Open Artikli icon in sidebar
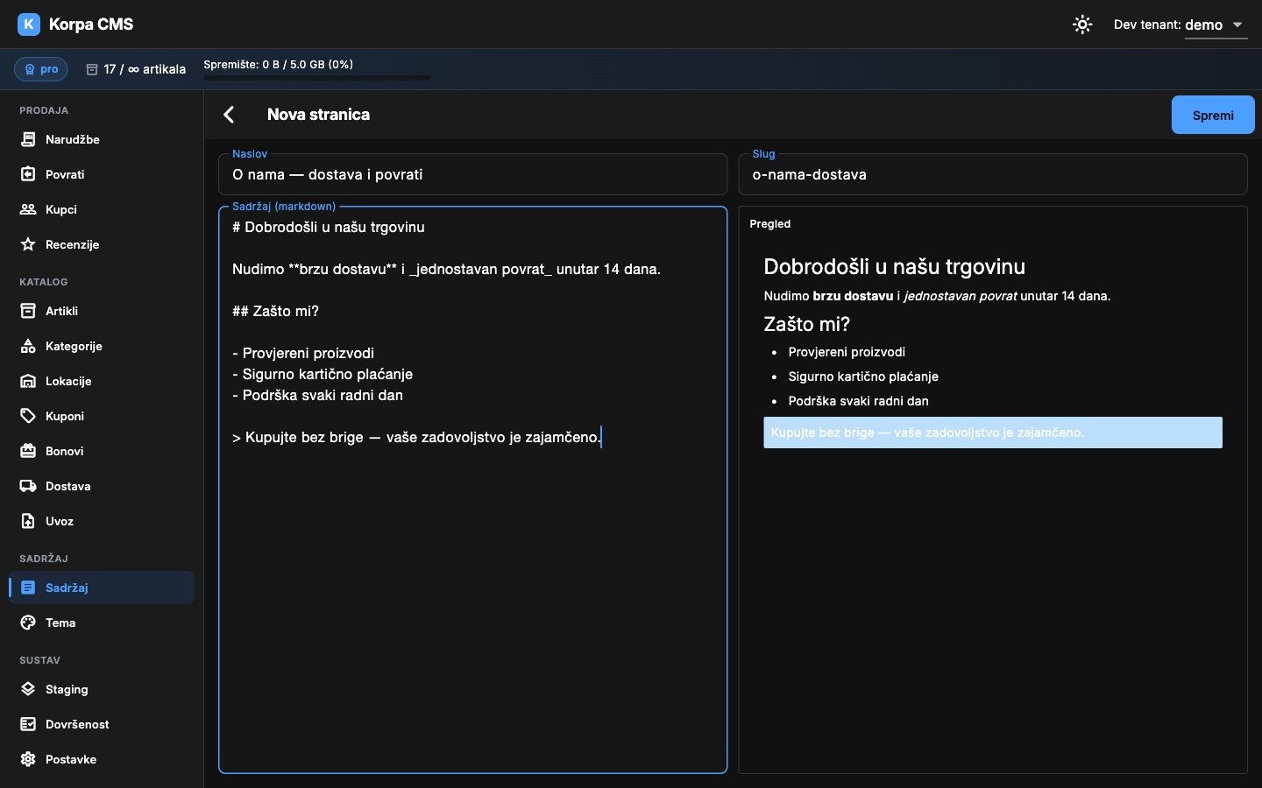1262x788 pixels. tap(28, 311)
